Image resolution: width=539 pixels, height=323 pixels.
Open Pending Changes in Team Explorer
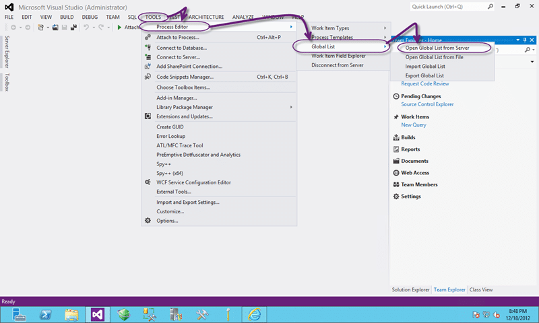coord(417,96)
